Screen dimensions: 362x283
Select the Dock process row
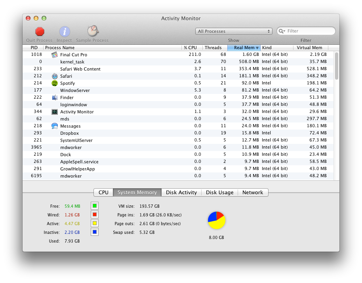click(x=178, y=155)
